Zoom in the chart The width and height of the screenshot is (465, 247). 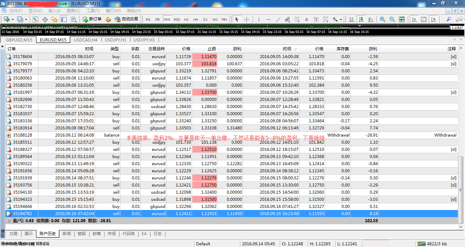click(x=383, y=19)
